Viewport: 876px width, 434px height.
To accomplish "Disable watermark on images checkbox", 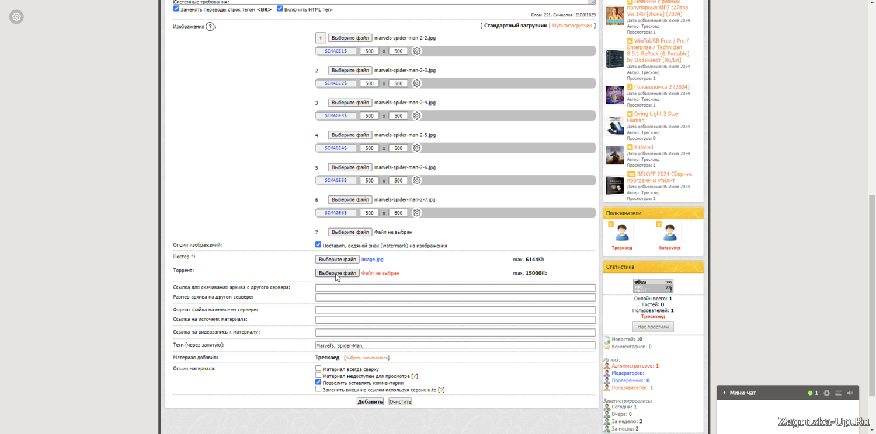I will click(318, 245).
